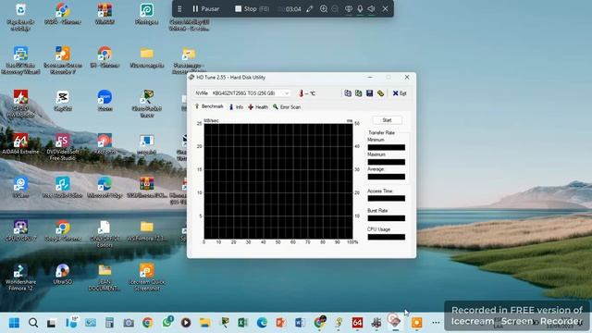Open the recorder drawing pencil tool
The image size is (592, 333).
(x=310, y=8)
